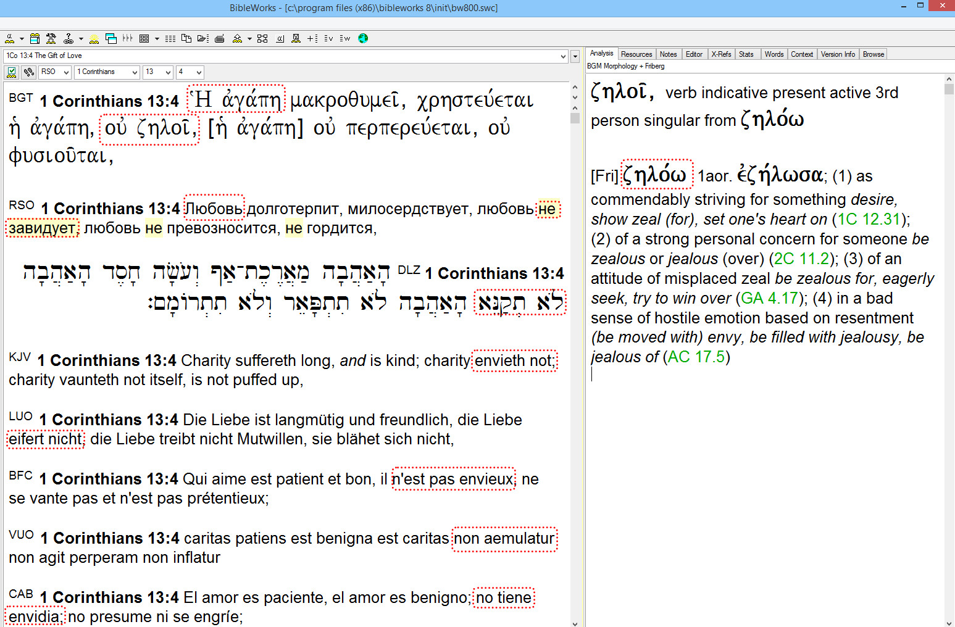Switch to the Stats tab
Screen dimensions: 955x627
tap(746, 54)
